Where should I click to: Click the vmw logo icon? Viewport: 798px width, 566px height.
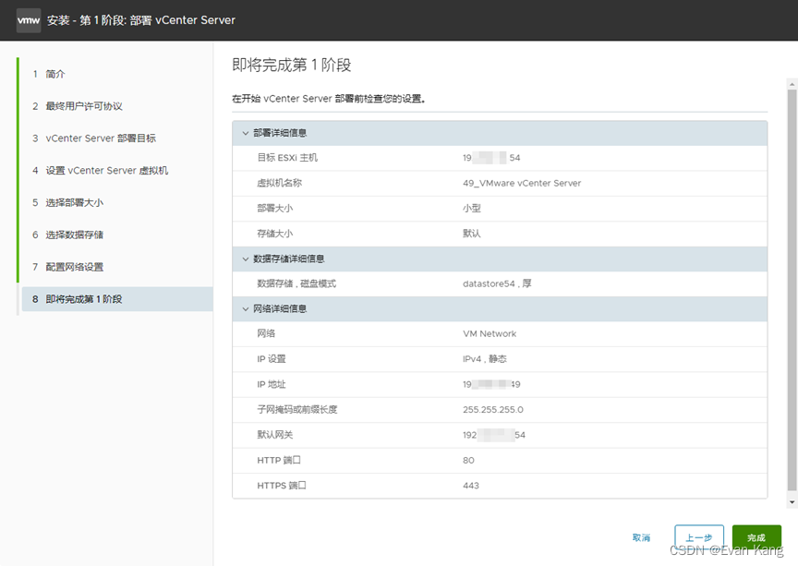tap(29, 20)
